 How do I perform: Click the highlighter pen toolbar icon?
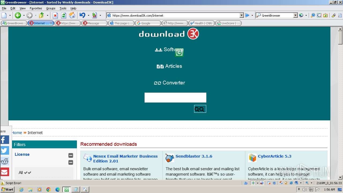click(x=334, y=15)
